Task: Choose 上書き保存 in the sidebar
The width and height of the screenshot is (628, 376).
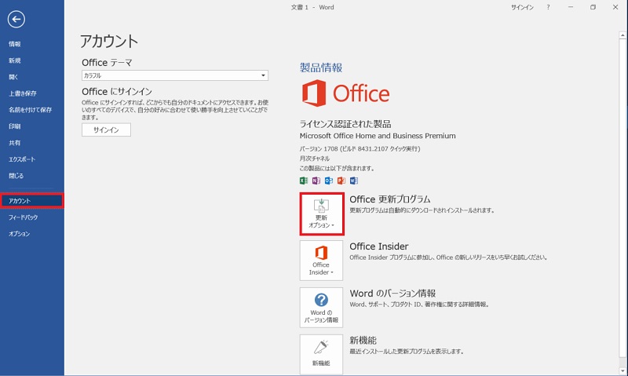Action: pos(23,93)
